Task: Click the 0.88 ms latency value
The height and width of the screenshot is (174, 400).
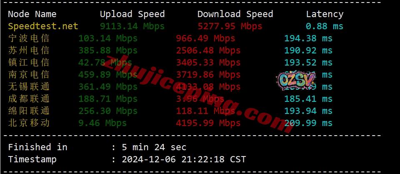Action: [325, 26]
